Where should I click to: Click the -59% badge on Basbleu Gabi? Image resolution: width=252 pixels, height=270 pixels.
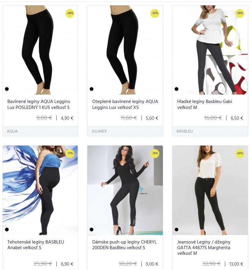[240, 13]
